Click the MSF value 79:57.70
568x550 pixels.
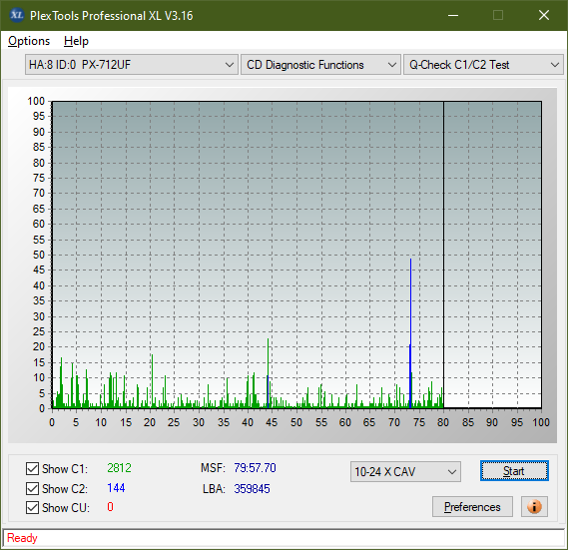tap(255, 468)
